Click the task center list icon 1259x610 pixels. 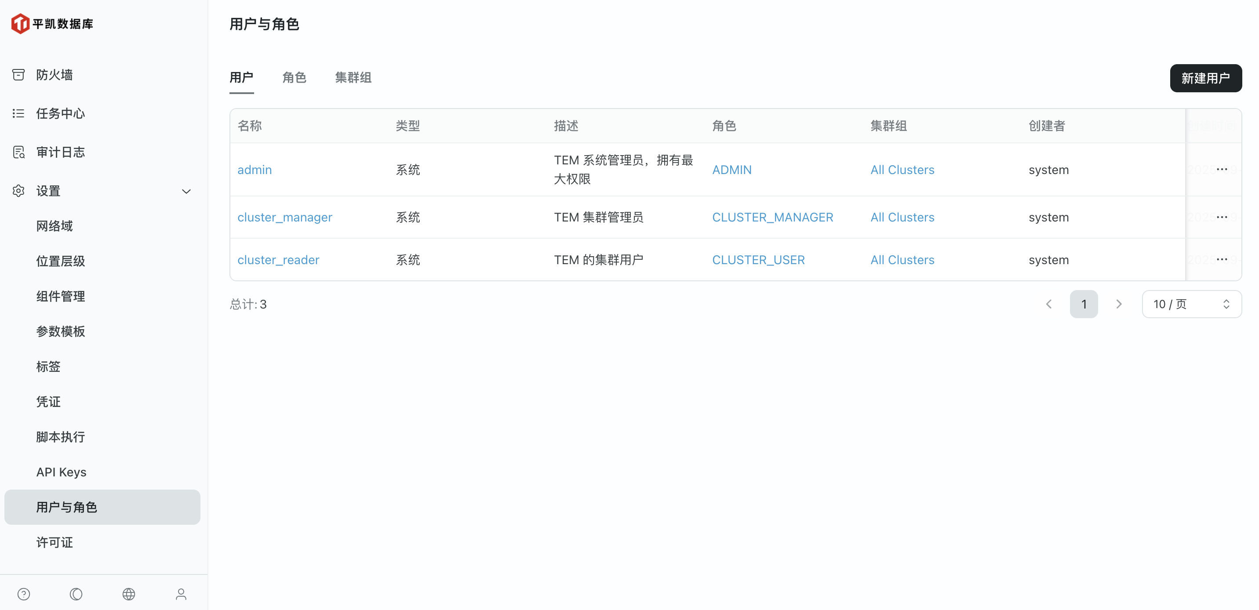click(18, 113)
